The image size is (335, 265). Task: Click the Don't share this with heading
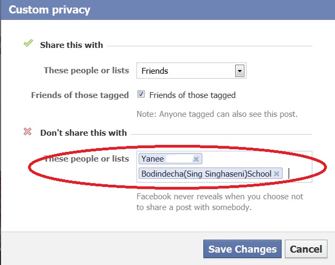pos(84,132)
